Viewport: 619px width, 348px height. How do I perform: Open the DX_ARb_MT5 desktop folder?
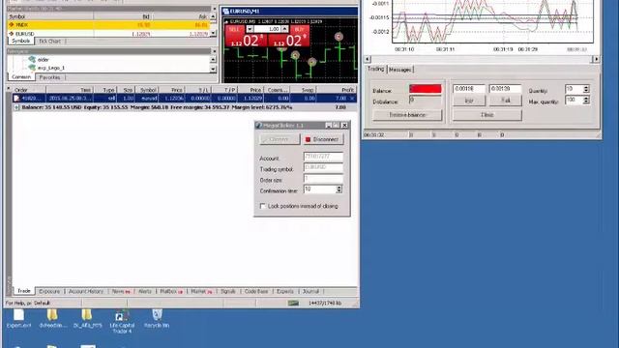[x=87, y=315]
